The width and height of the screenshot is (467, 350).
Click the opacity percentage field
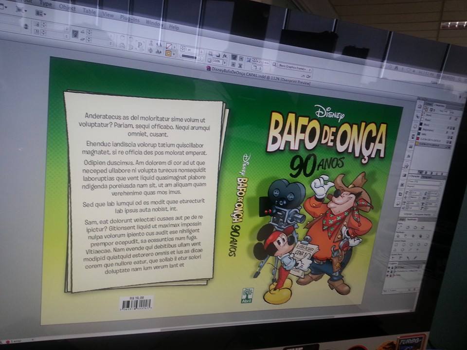[x=216, y=61]
